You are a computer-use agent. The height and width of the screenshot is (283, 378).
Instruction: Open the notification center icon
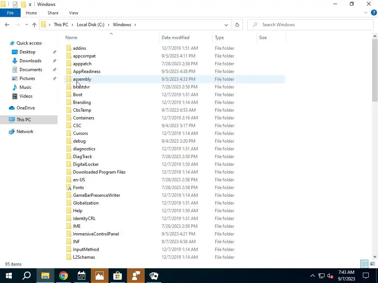(366, 276)
